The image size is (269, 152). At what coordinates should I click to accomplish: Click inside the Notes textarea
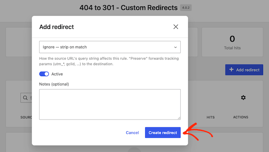click(x=110, y=104)
